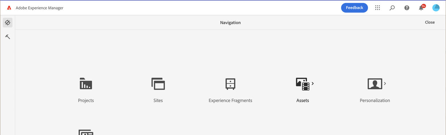This screenshot has height=135, width=446.
Task: Open the partially visible icon below Projects
Action: coord(86,132)
